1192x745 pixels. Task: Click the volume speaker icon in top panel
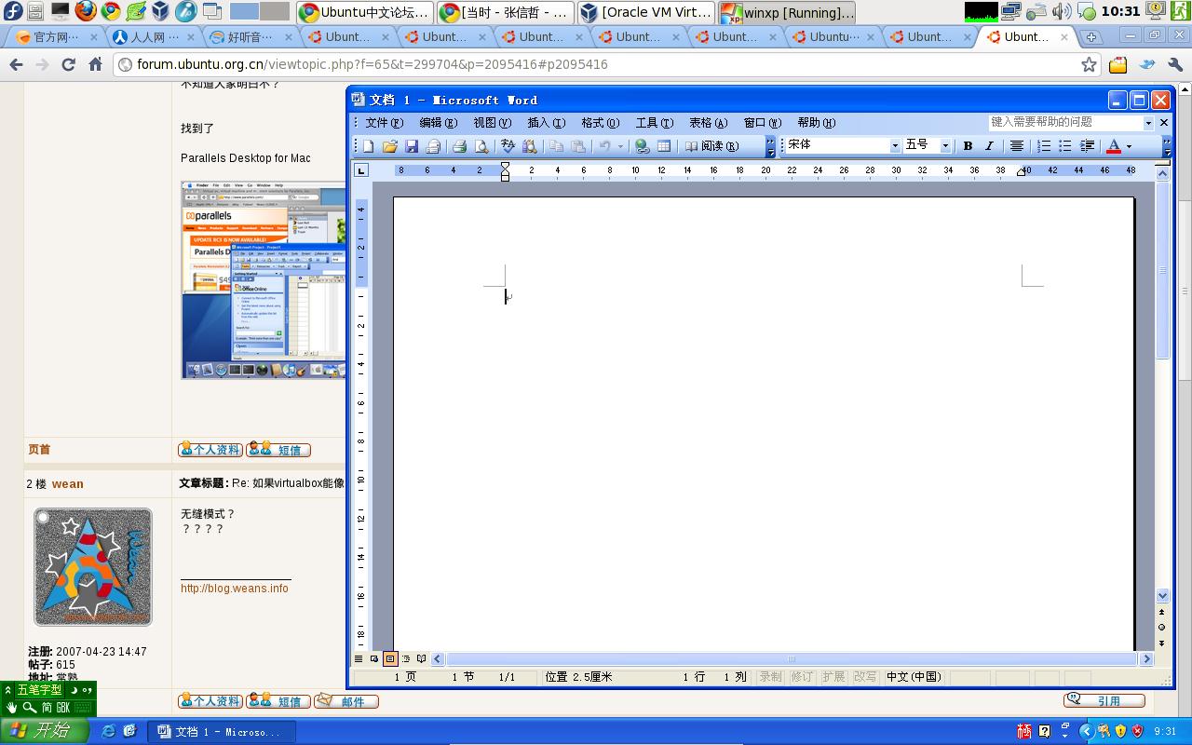(x=1061, y=11)
